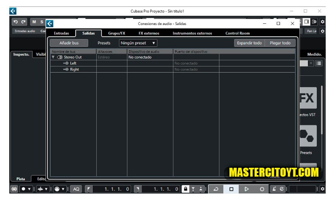Click the 'Dispositivo de audio' column header
335x200 pixels.
[150, 52]
